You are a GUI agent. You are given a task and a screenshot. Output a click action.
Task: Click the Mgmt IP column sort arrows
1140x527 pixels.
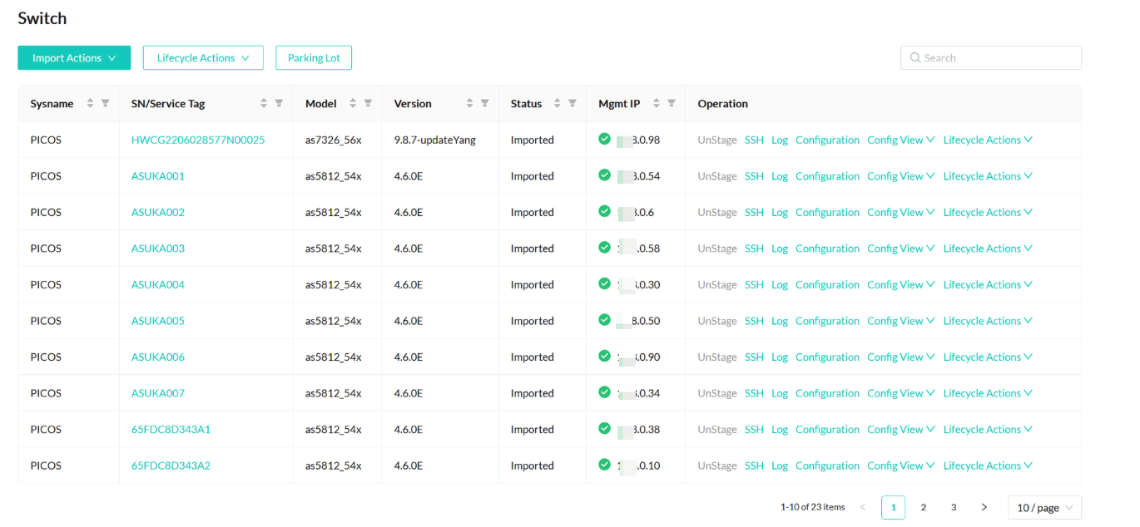[657, 104]
